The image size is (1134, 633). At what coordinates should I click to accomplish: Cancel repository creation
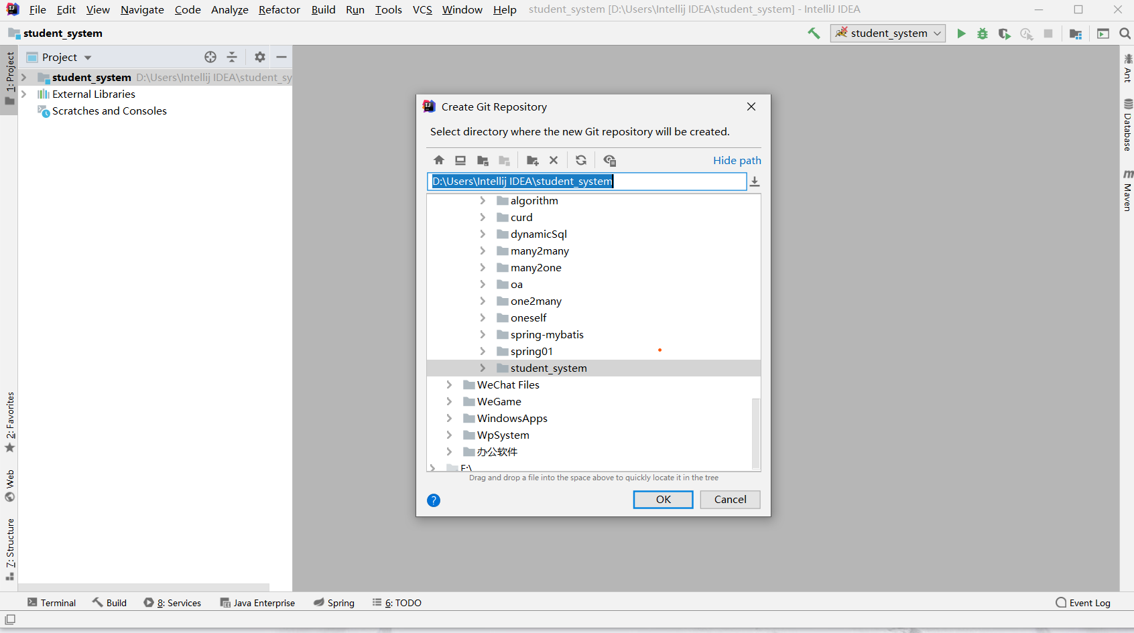731,500
